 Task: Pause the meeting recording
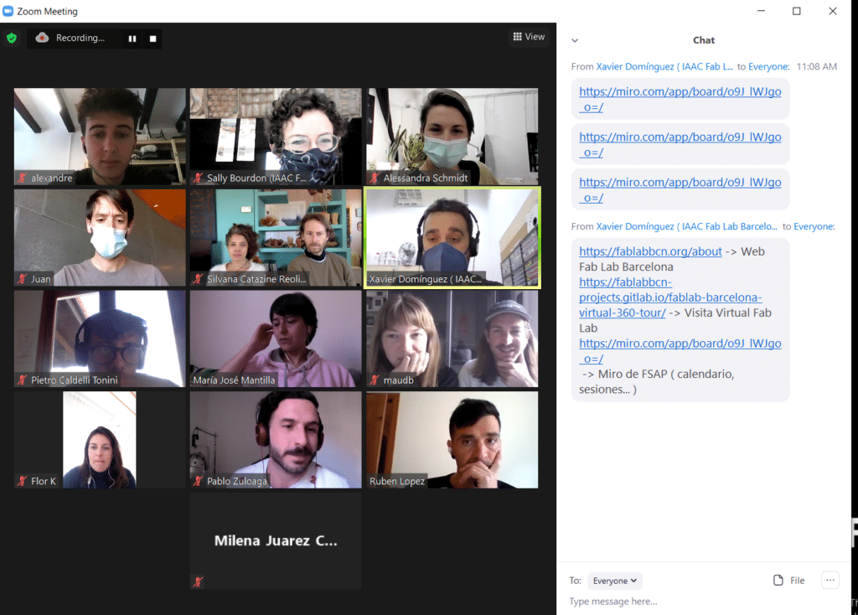coord(132,39)
